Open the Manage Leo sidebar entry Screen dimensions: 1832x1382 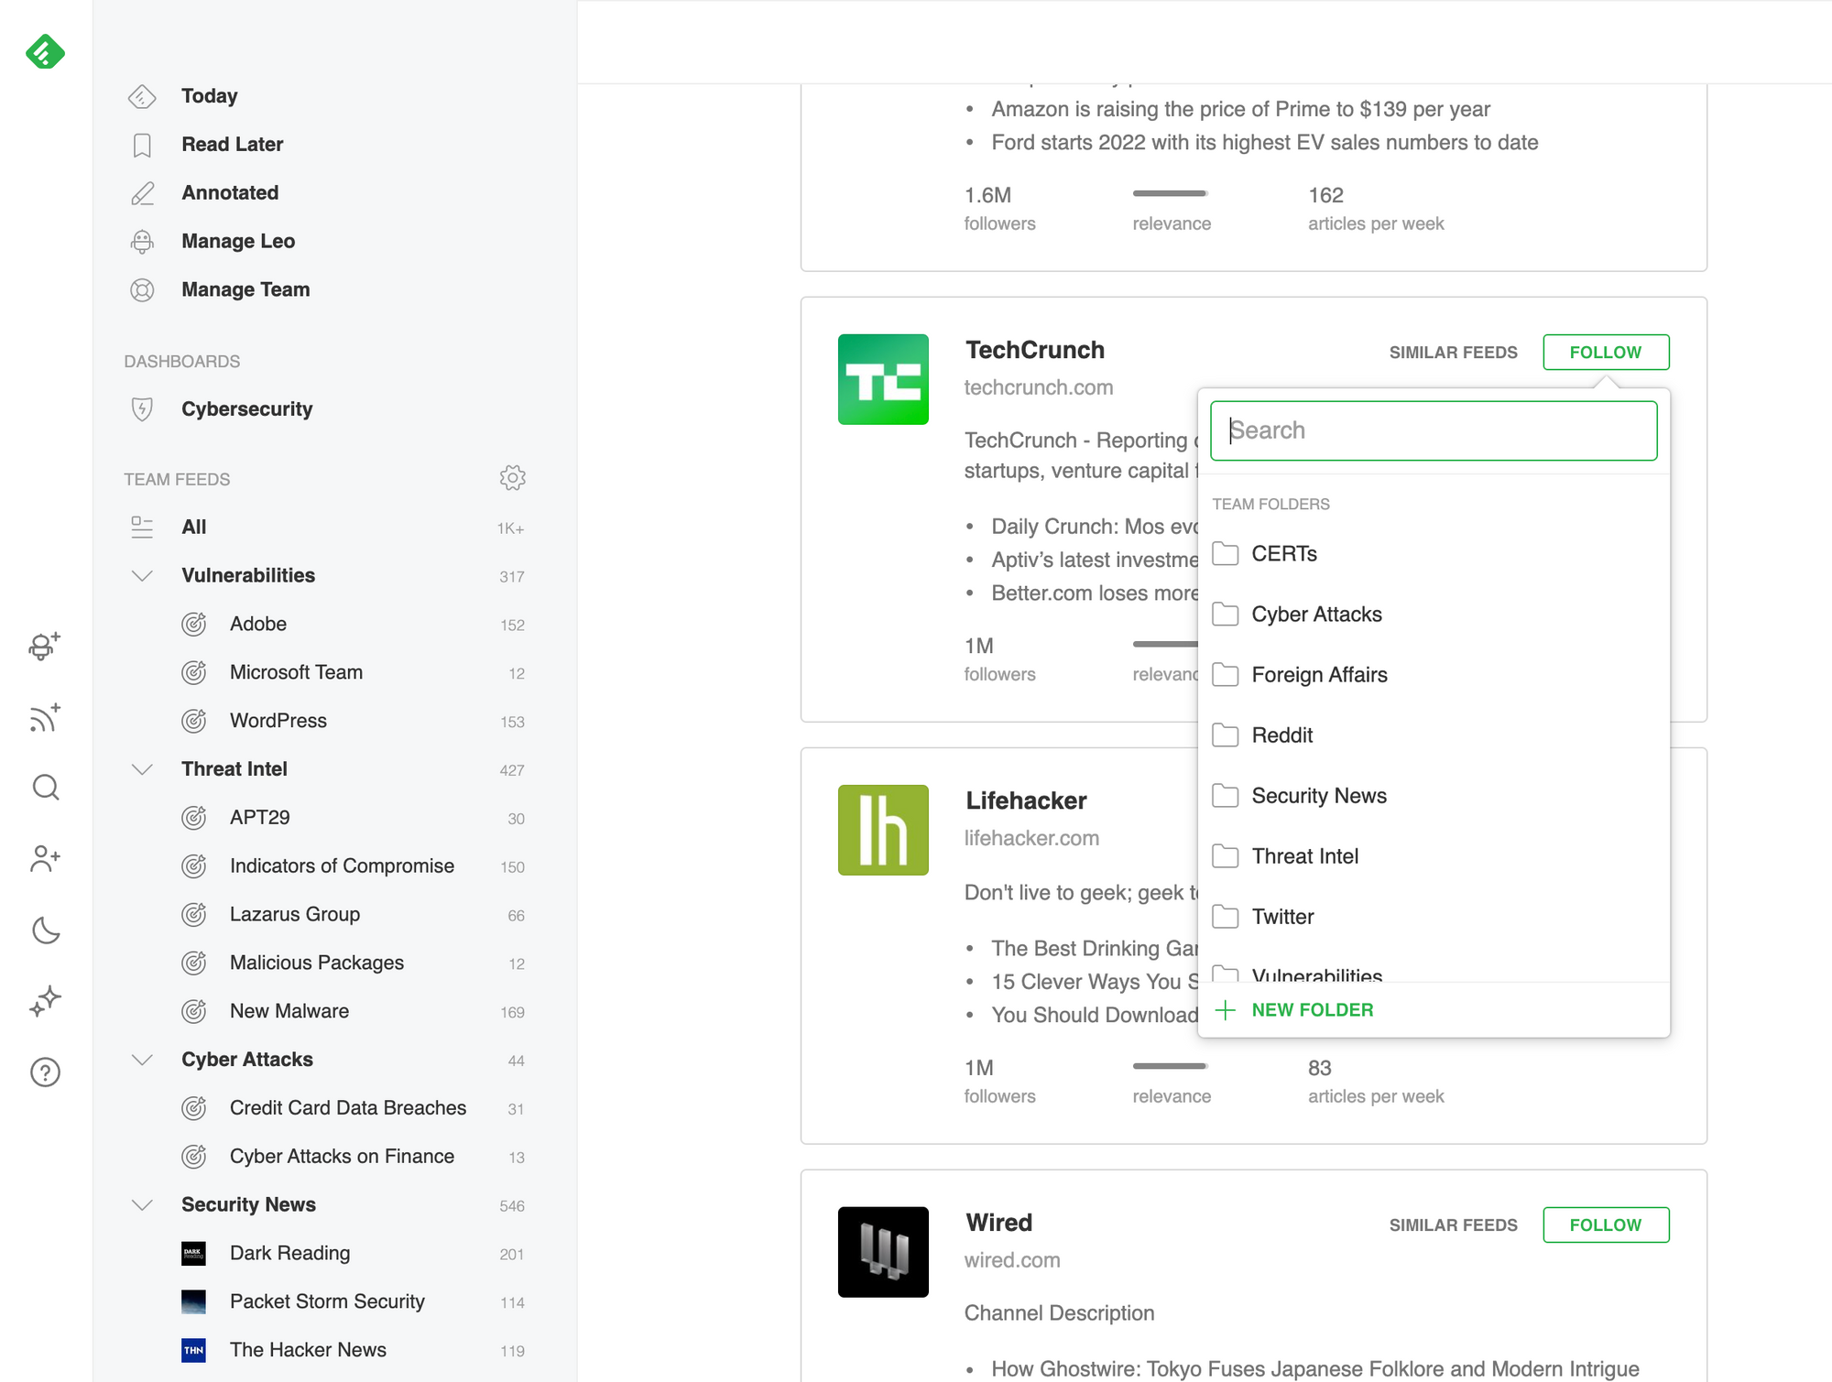237,241
